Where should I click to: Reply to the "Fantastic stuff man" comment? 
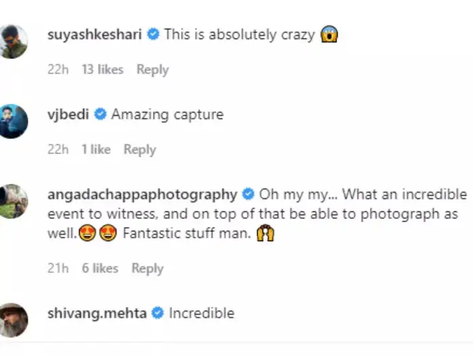(x=147, y=268)
